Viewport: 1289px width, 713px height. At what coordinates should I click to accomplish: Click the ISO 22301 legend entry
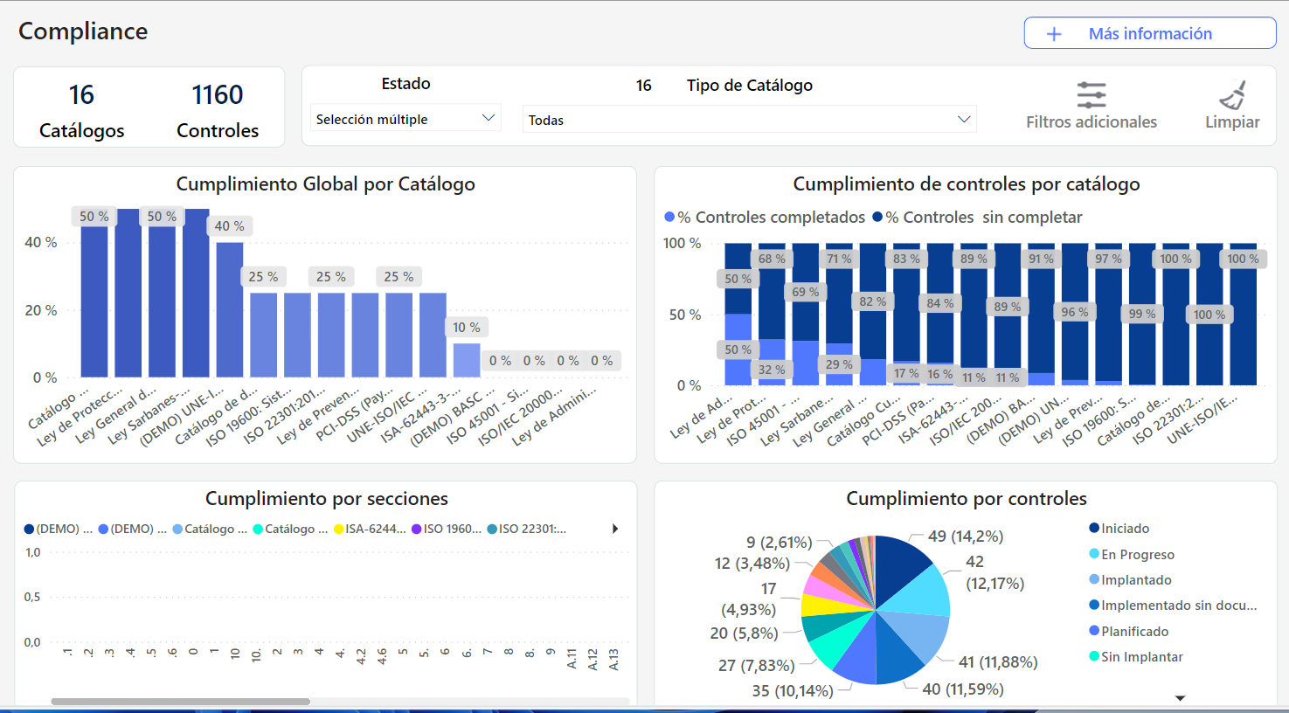531,529
